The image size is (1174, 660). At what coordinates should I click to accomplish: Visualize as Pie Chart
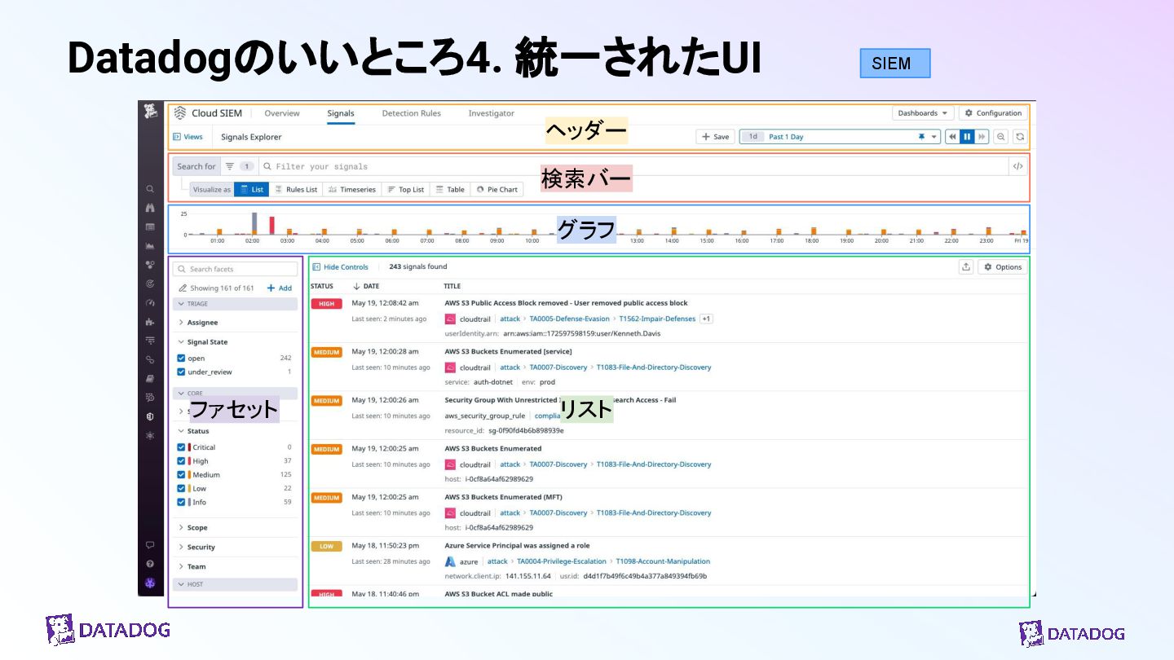coord(497,189)
